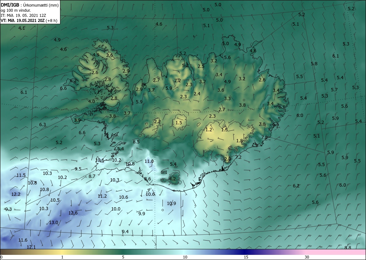Click the 12.2 value label

(16, 194)
